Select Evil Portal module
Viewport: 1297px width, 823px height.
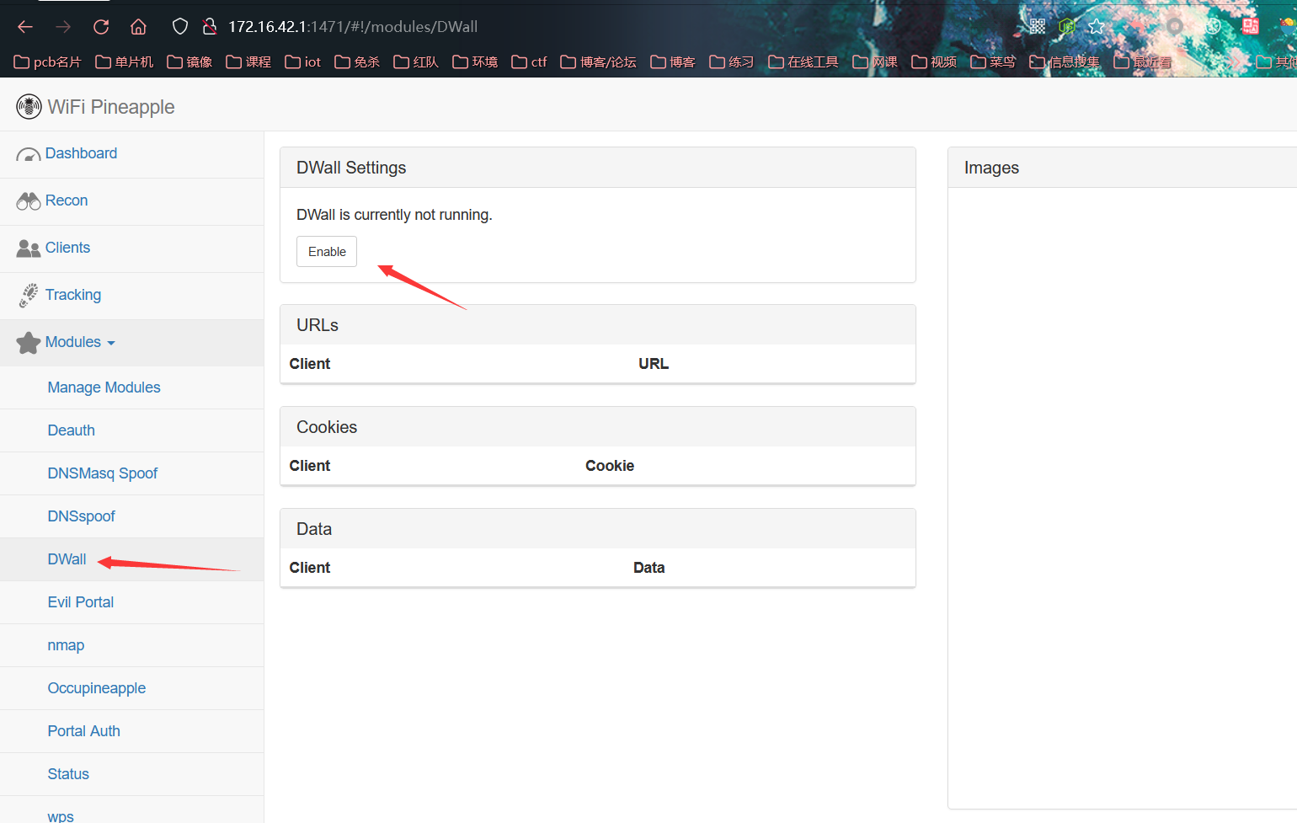[x=80, y=602]
